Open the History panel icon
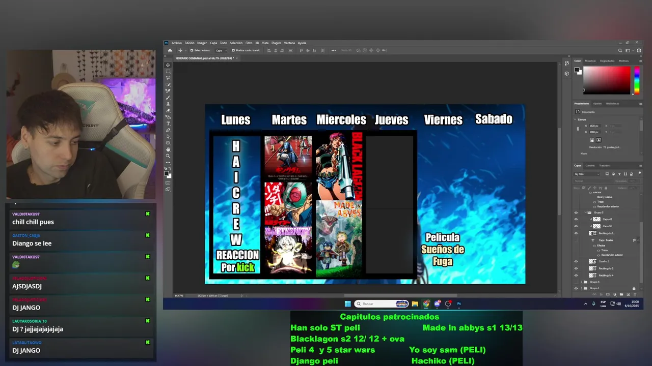The height and width of the screenshot is (366, 652). coord(567,64)
